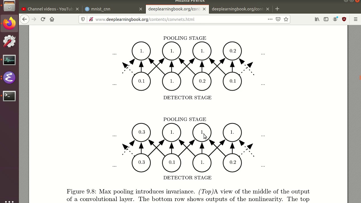Open the Library panel

(317, 19)
